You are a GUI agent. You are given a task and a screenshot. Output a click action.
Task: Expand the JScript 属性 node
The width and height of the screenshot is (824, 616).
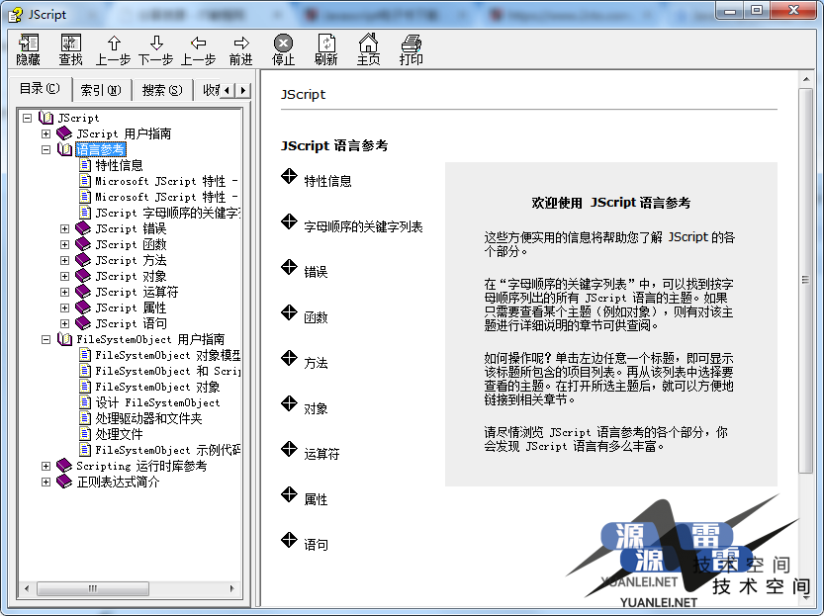[64, 308]
